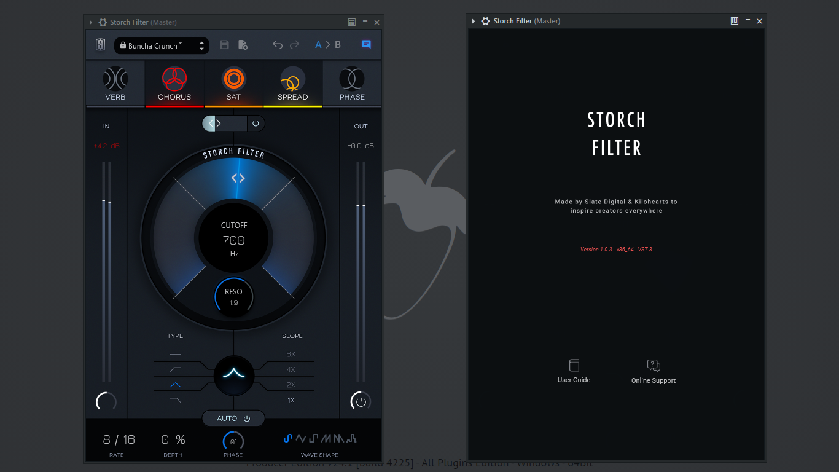Select the 2X slope option
This screenshot has width=839, height=472.
[291, 385]
